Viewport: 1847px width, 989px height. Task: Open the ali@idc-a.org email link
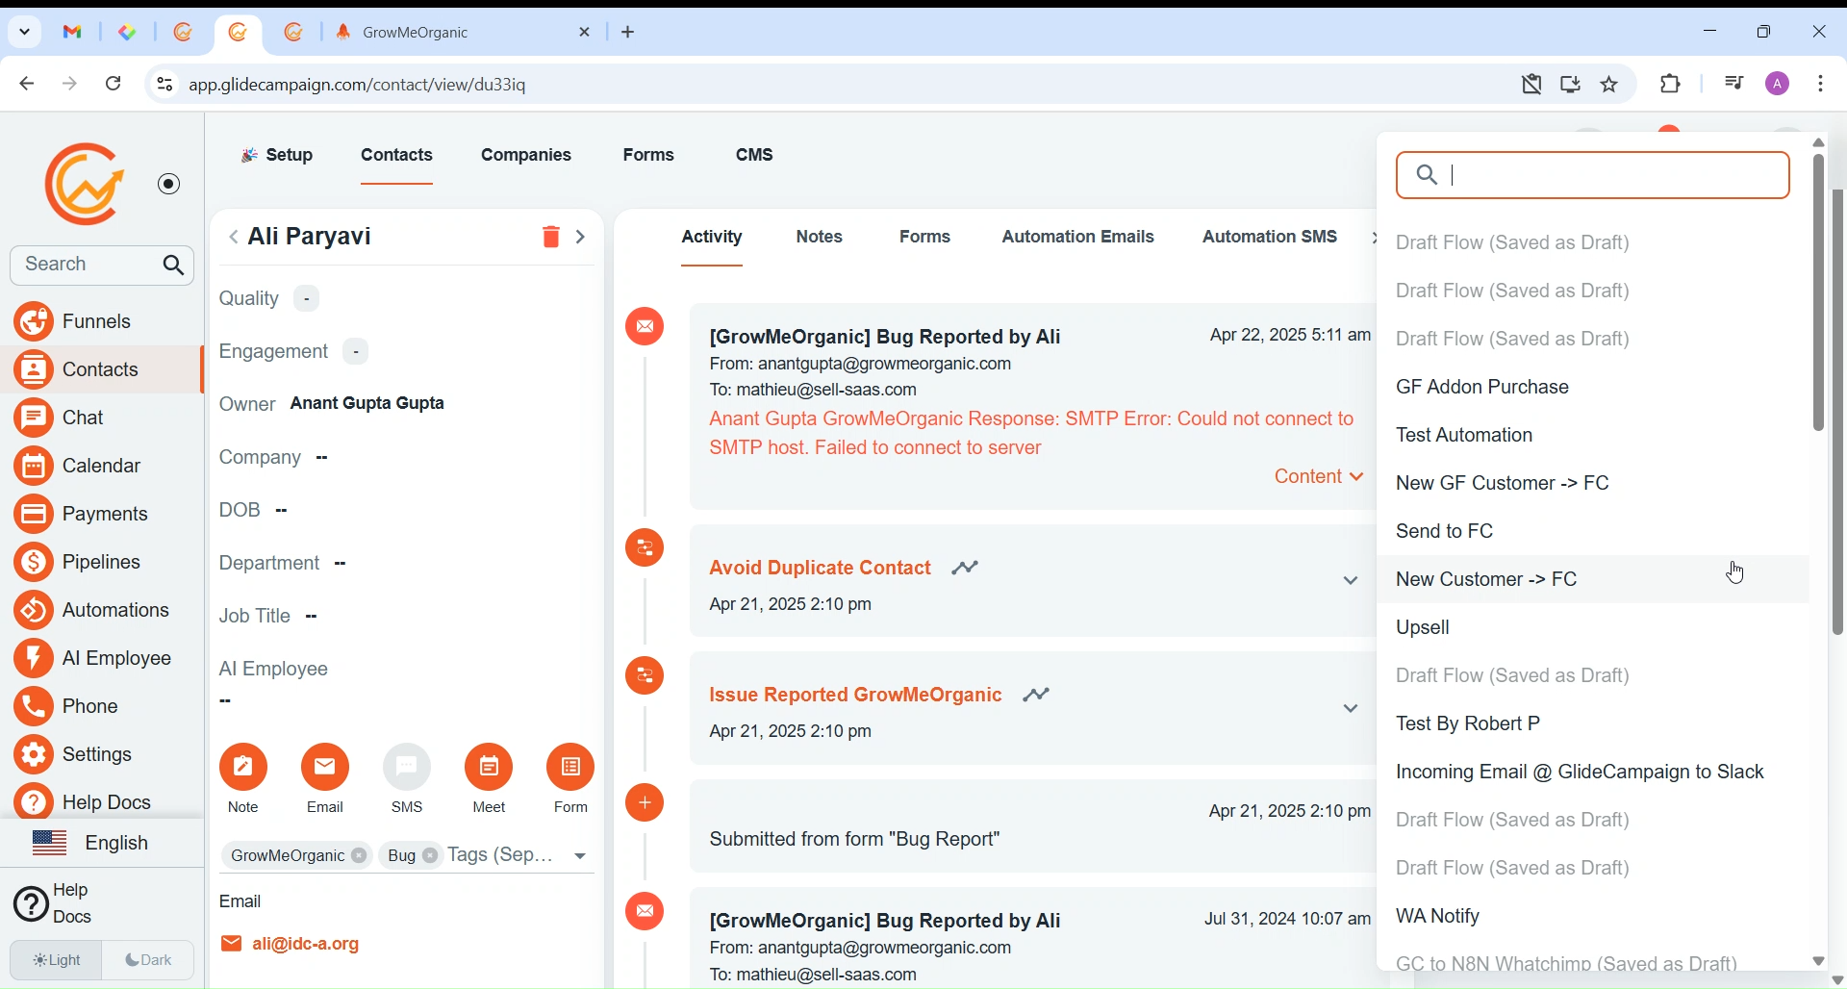pos(306,946)
